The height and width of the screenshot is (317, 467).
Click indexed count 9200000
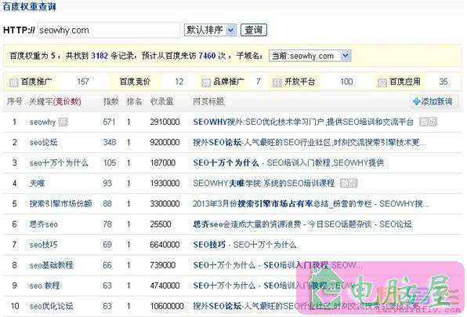165,142
